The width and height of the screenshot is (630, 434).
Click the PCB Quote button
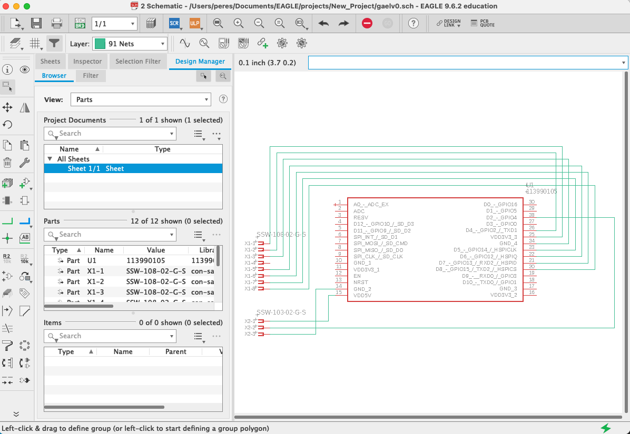coord(483,23)
